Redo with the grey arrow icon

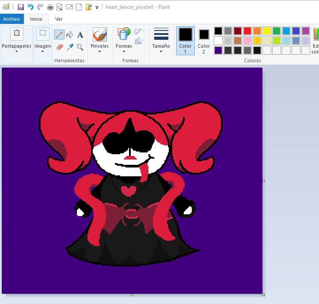point(40,7)
